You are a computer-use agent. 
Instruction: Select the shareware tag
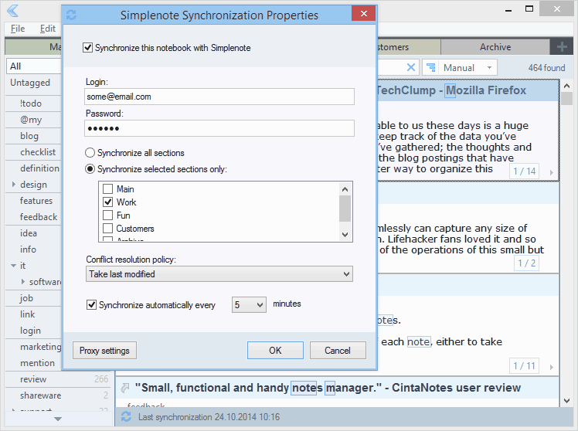pyautogui.click(x=40, y=395)
